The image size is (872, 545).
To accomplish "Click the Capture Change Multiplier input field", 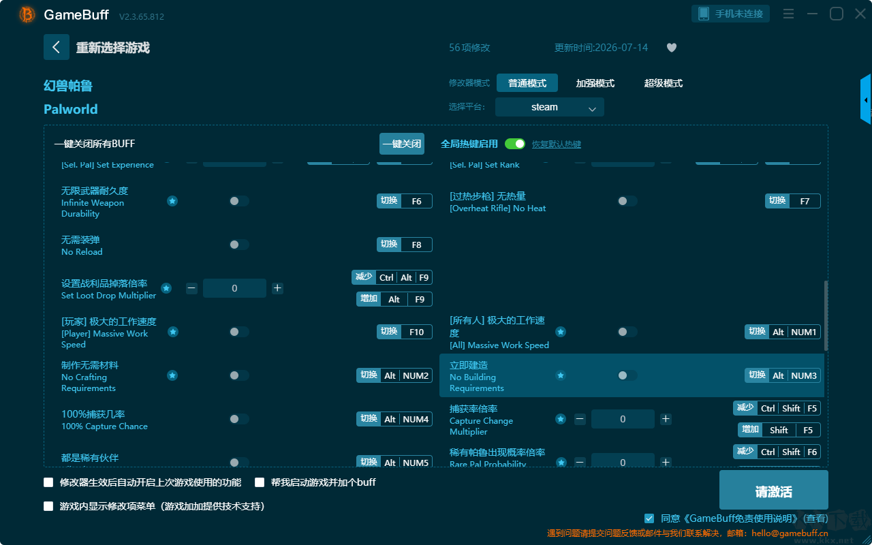I will (x=623, y=419).
